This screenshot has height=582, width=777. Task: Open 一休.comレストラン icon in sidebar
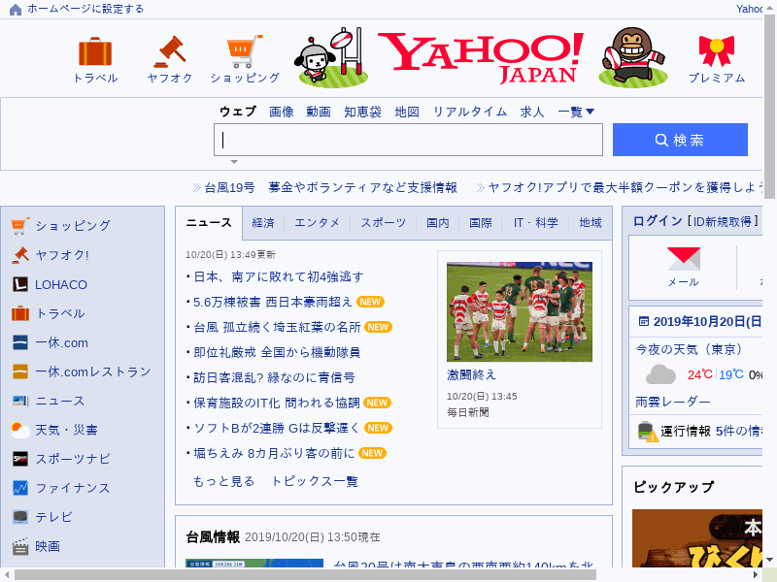(x=20, y=372)
